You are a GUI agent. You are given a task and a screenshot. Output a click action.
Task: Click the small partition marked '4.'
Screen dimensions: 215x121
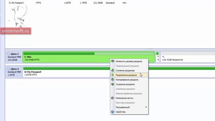coord(158,57)
